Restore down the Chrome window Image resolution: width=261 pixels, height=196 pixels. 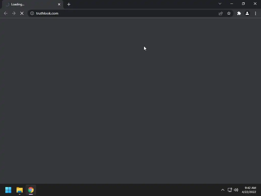click(x=243, y=4)
